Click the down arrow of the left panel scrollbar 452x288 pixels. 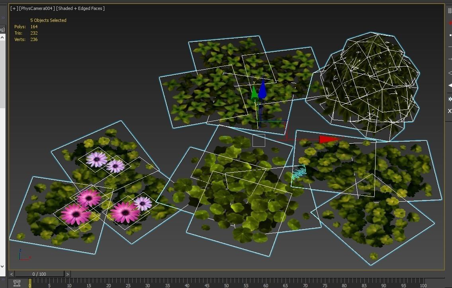pos(2,267)
